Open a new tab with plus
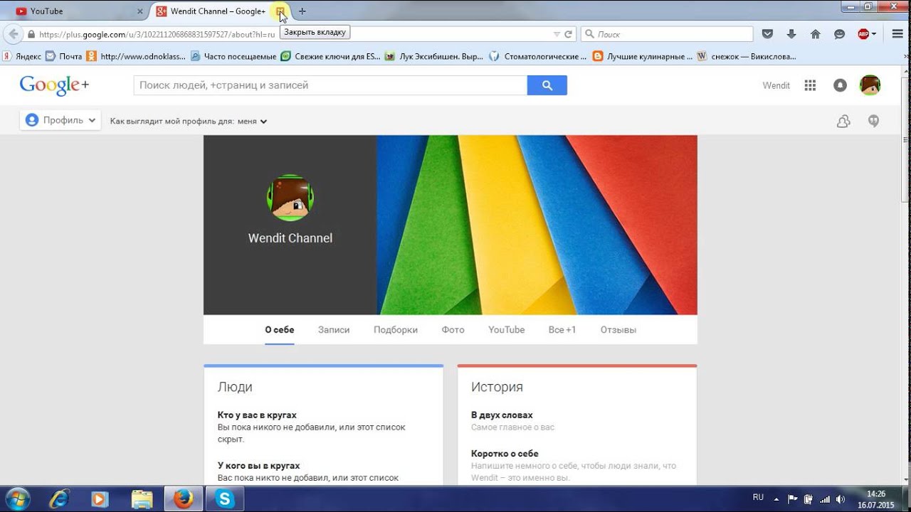This screenshot has height=512, width=911. (x=302, y=11)
